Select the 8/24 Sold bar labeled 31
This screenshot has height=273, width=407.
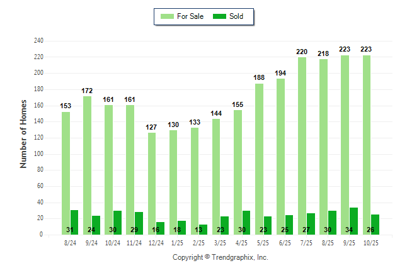[x=74, y=222]
